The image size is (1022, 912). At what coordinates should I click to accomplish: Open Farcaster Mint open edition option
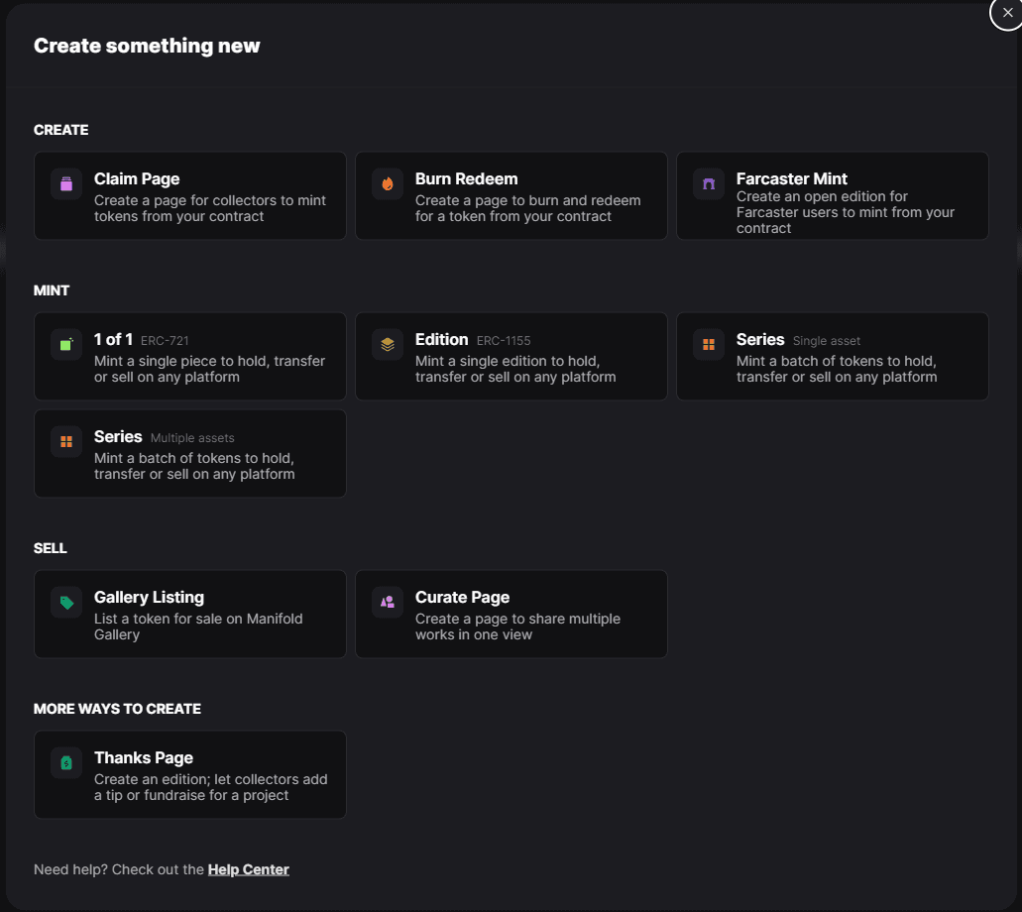(833, 195)
